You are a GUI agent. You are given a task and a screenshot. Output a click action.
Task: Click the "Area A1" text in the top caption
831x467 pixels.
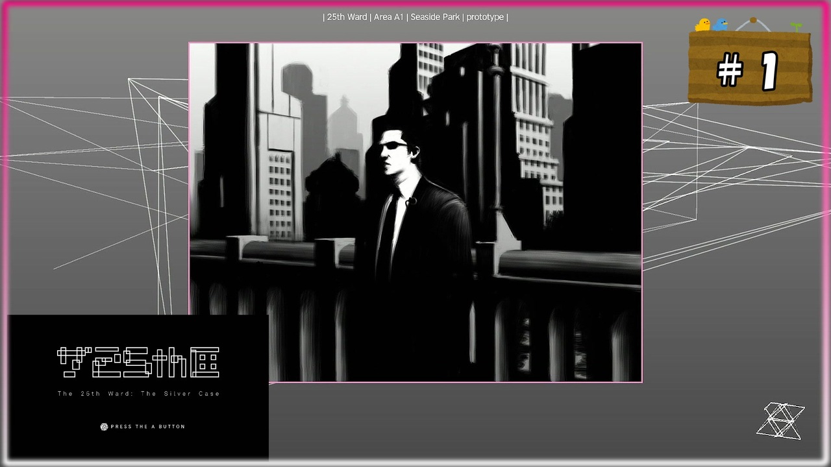click(389, 17)
